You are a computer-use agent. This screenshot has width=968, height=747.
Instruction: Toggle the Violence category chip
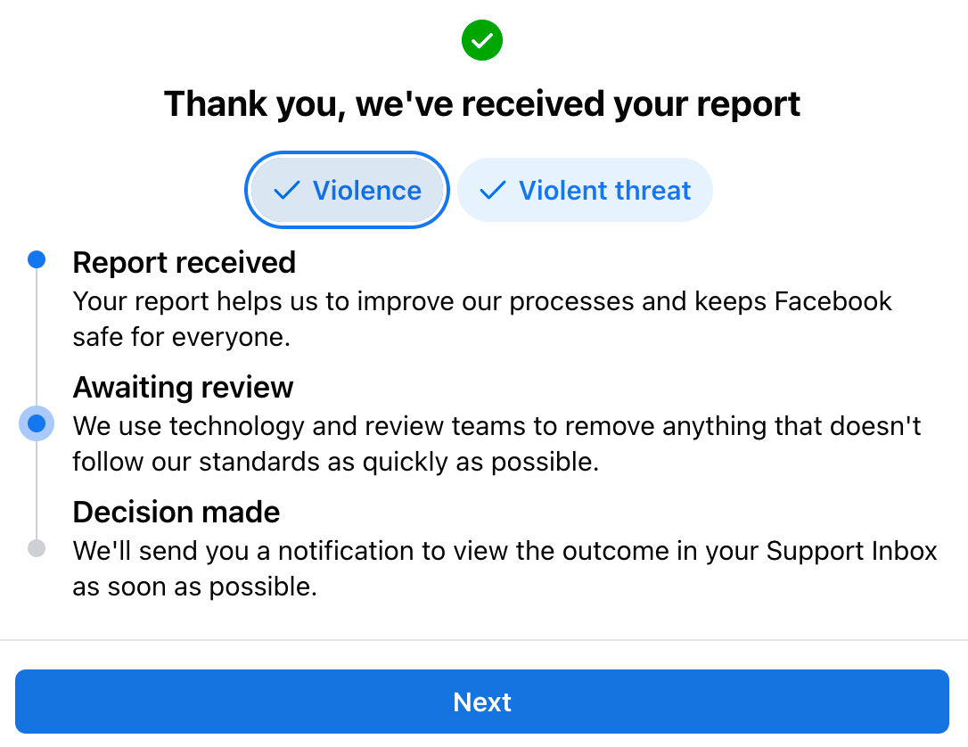(347, 190)
